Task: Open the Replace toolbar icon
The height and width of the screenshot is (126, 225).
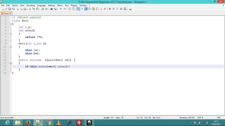Action: tap(55, 9)
